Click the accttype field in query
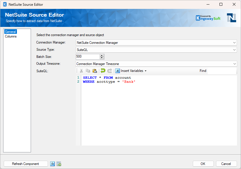241x169 pixels. coord(106,82)
